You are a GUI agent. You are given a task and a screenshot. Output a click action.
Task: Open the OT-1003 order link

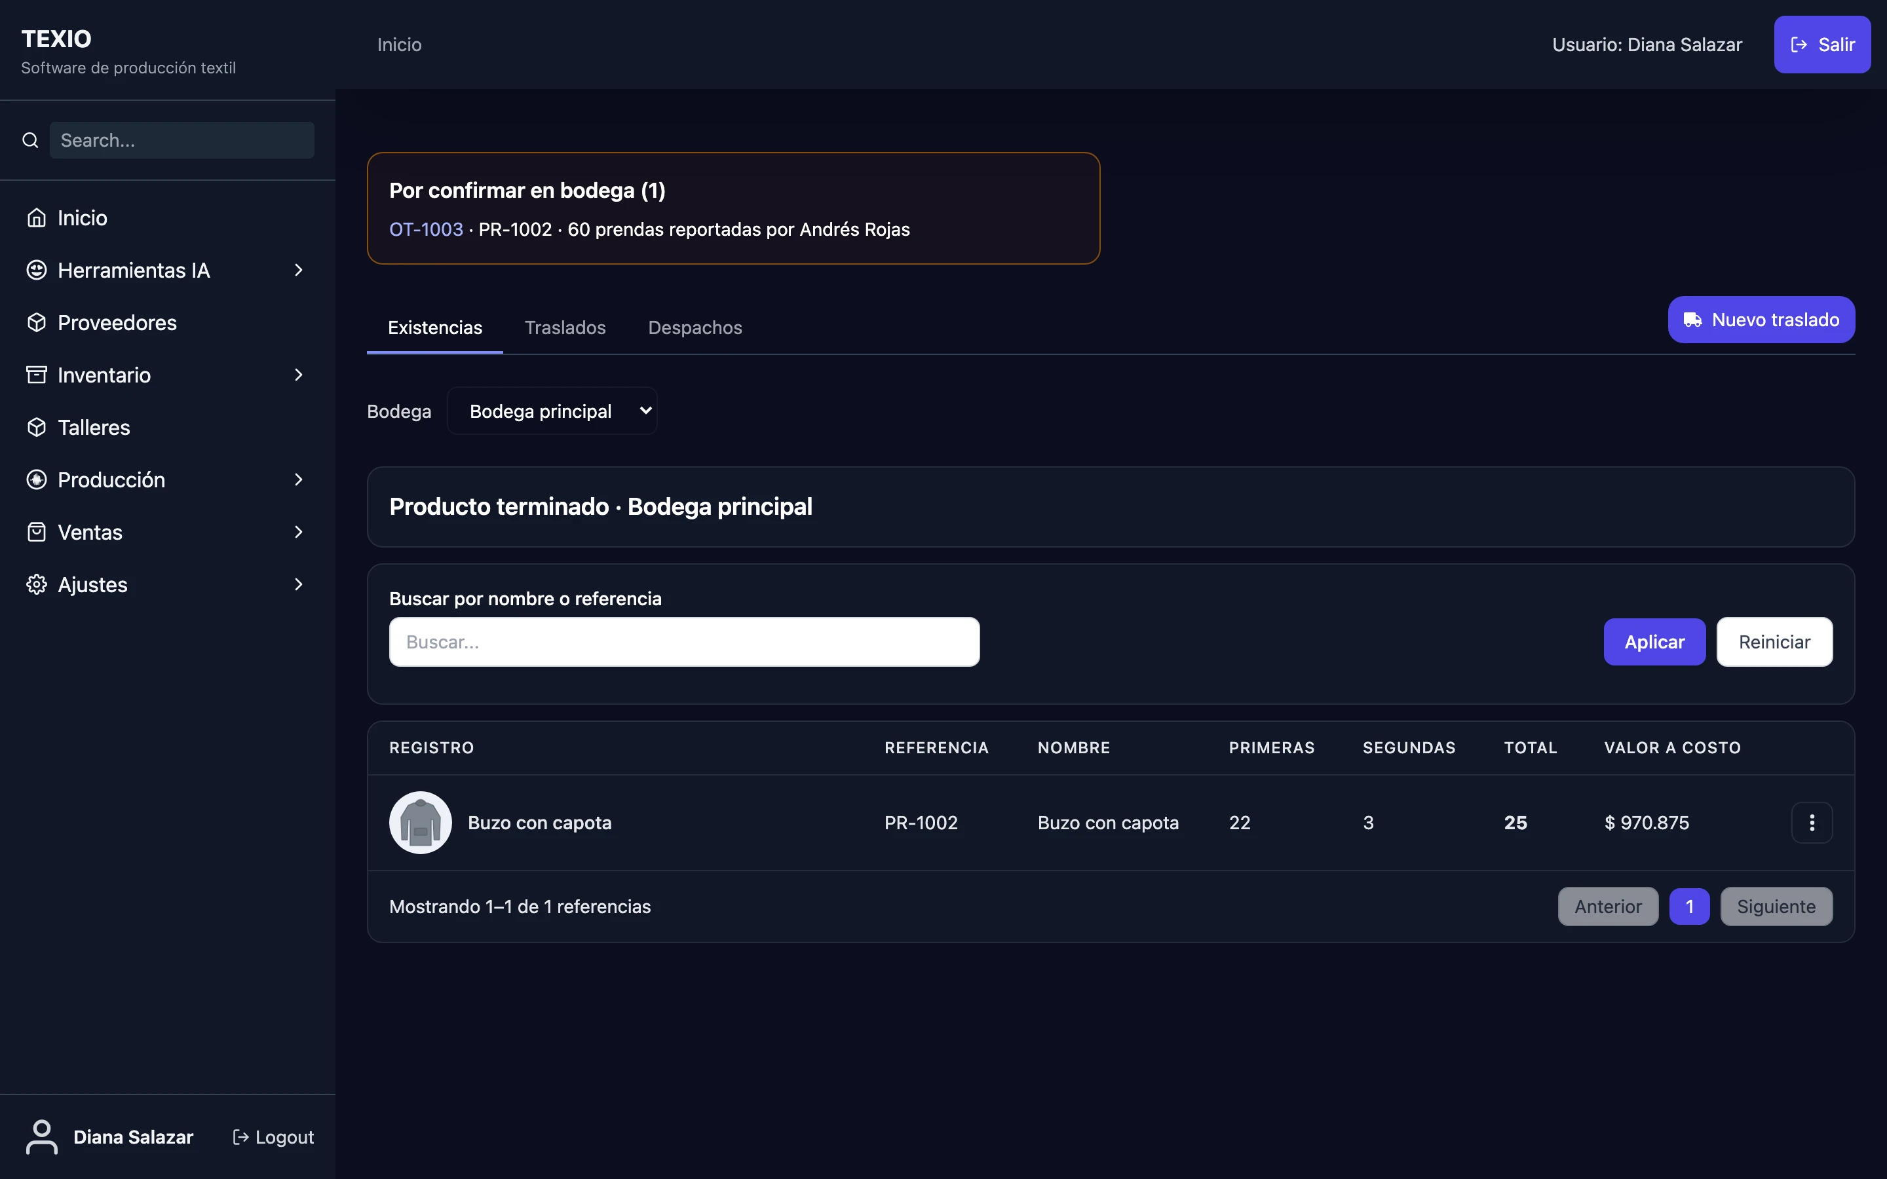[426, 229]
